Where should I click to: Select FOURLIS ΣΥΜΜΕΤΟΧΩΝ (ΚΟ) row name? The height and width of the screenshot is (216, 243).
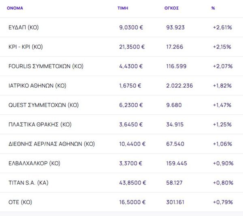pos(46,66)
